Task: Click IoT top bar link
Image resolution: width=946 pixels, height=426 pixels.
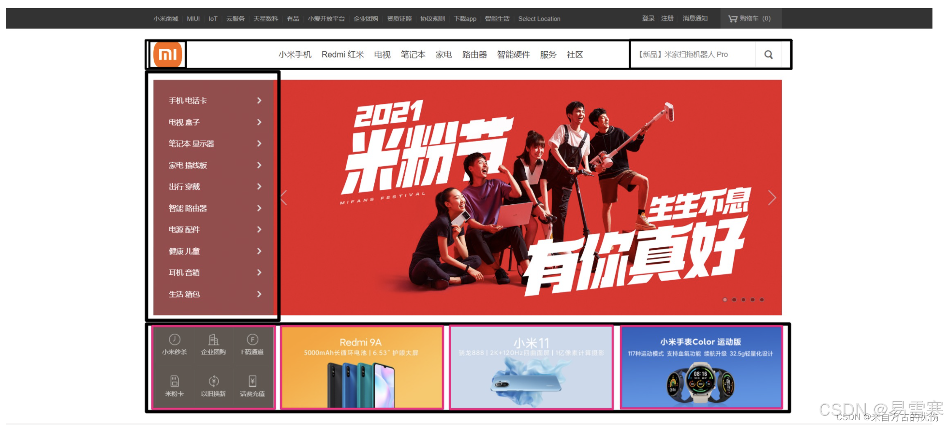Action: pyautogui.click(x=213, y=19)
